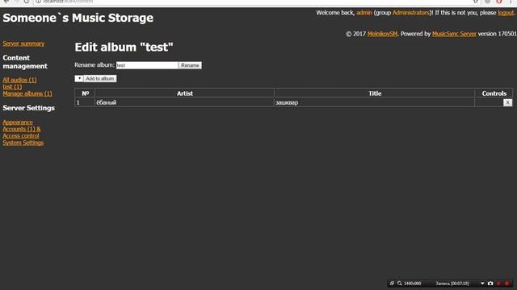Open the System Settings link
The height and width of the screenshot is (290, 517).
tap(23, 143)
